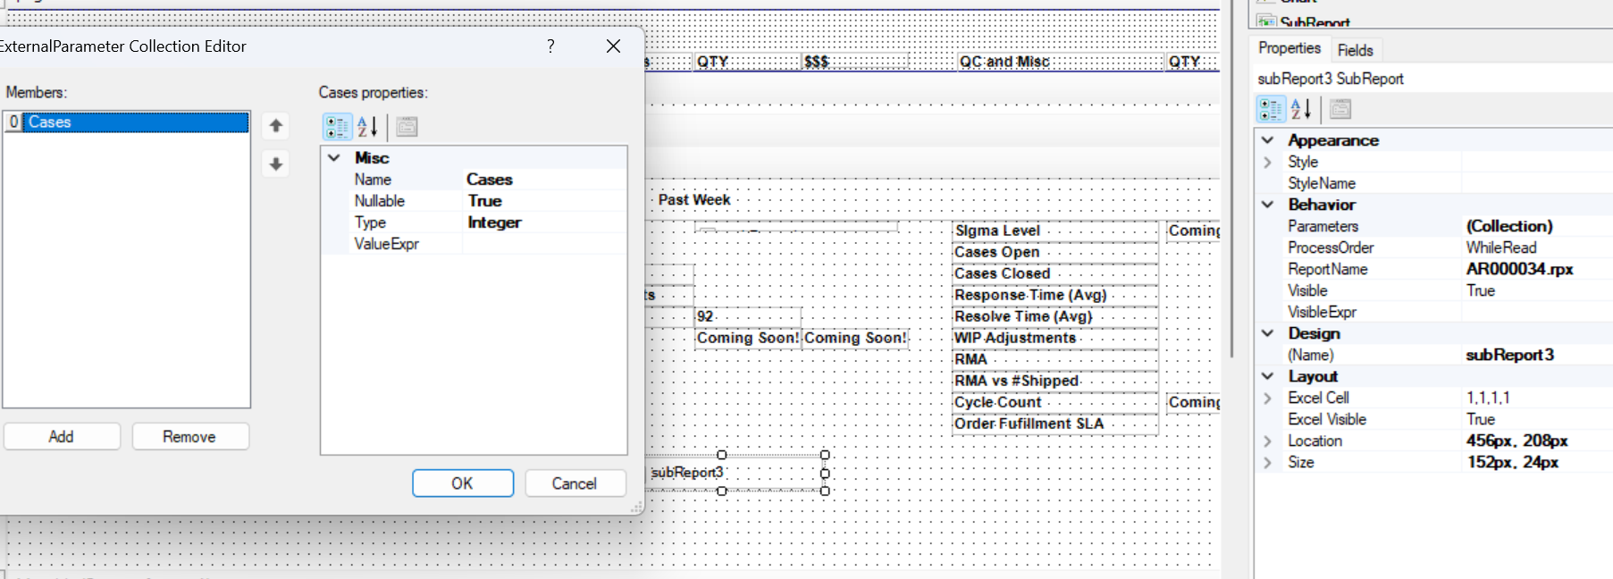Screen dimensions: 1613x579
Task: Select the (Name) subReport3 value
Action: (1537, 355)
